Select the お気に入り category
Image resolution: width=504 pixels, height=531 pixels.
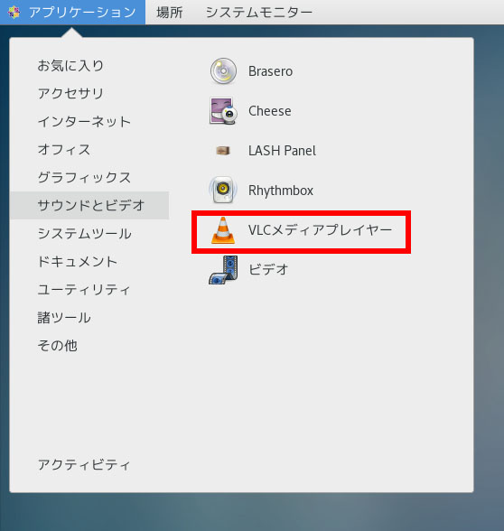click(70, 65)
